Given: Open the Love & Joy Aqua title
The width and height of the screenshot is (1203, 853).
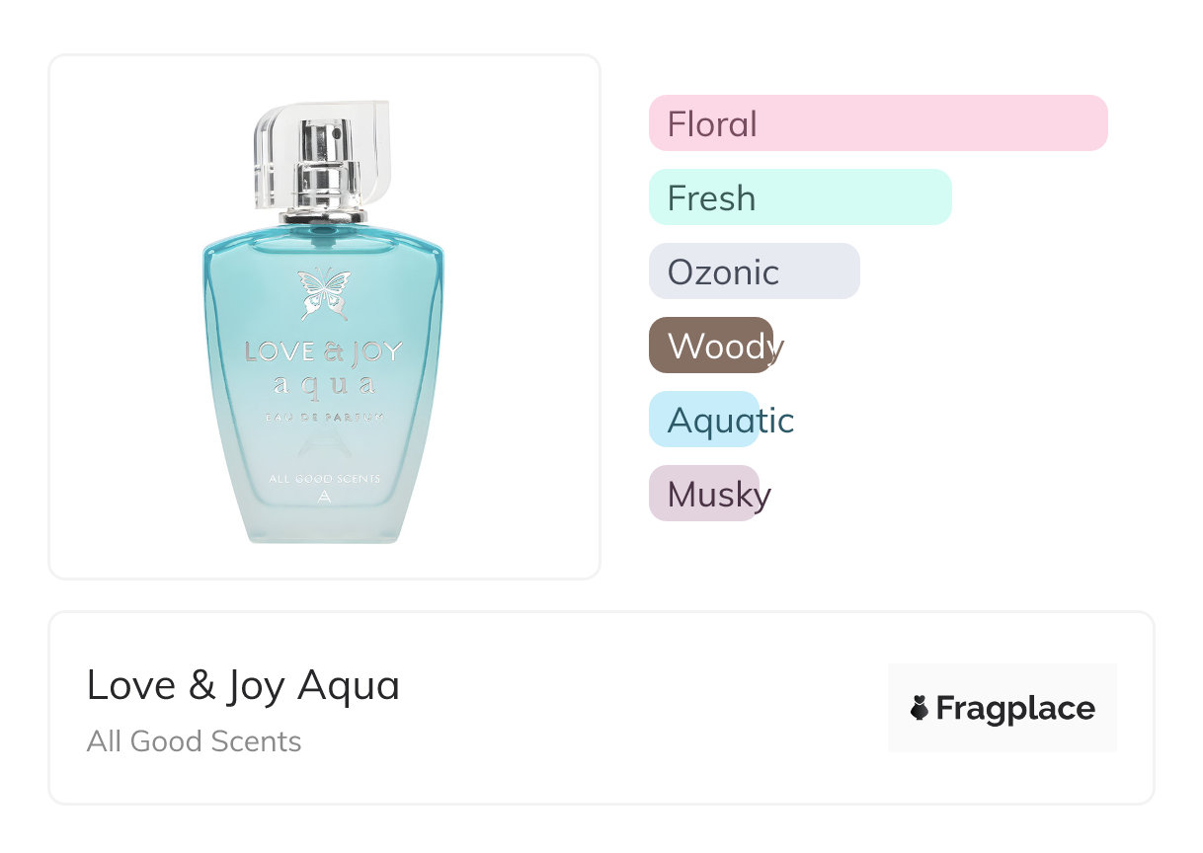Looking at the screenshot, I should click(243, 685).
